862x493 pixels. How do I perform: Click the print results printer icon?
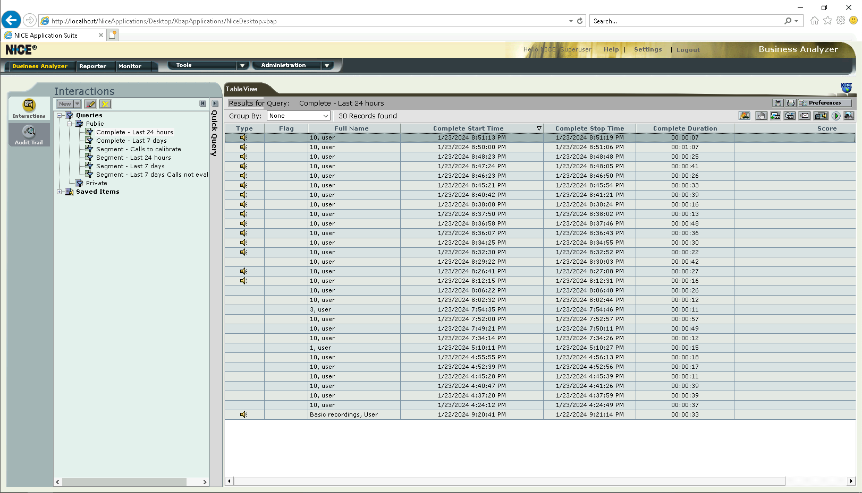[x=790, y=103]
